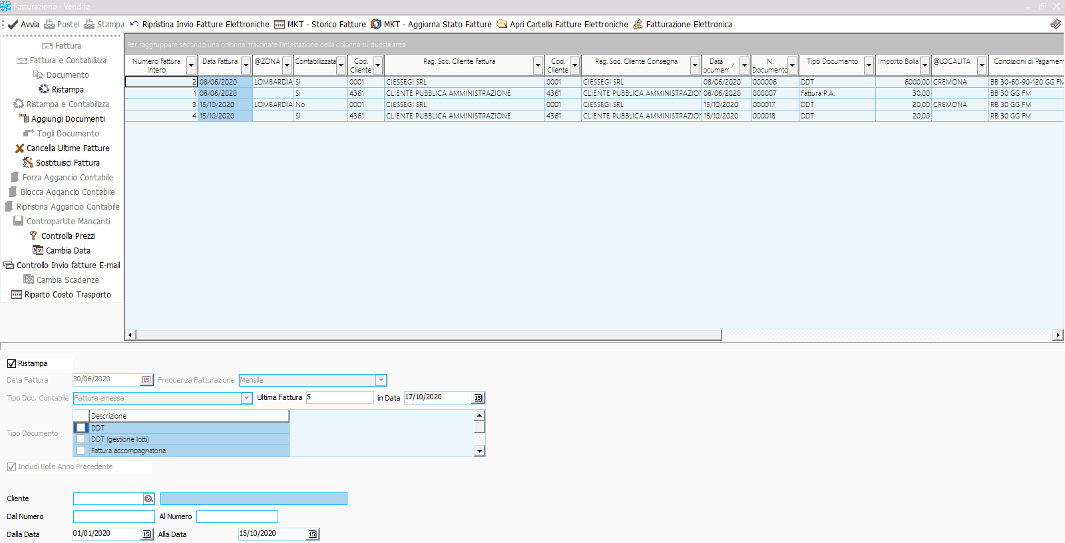This screenshot has width=1065, height=543.
Task: Check the Fattura accompagnatoria checkbox
Action: [x=81, y=451]
